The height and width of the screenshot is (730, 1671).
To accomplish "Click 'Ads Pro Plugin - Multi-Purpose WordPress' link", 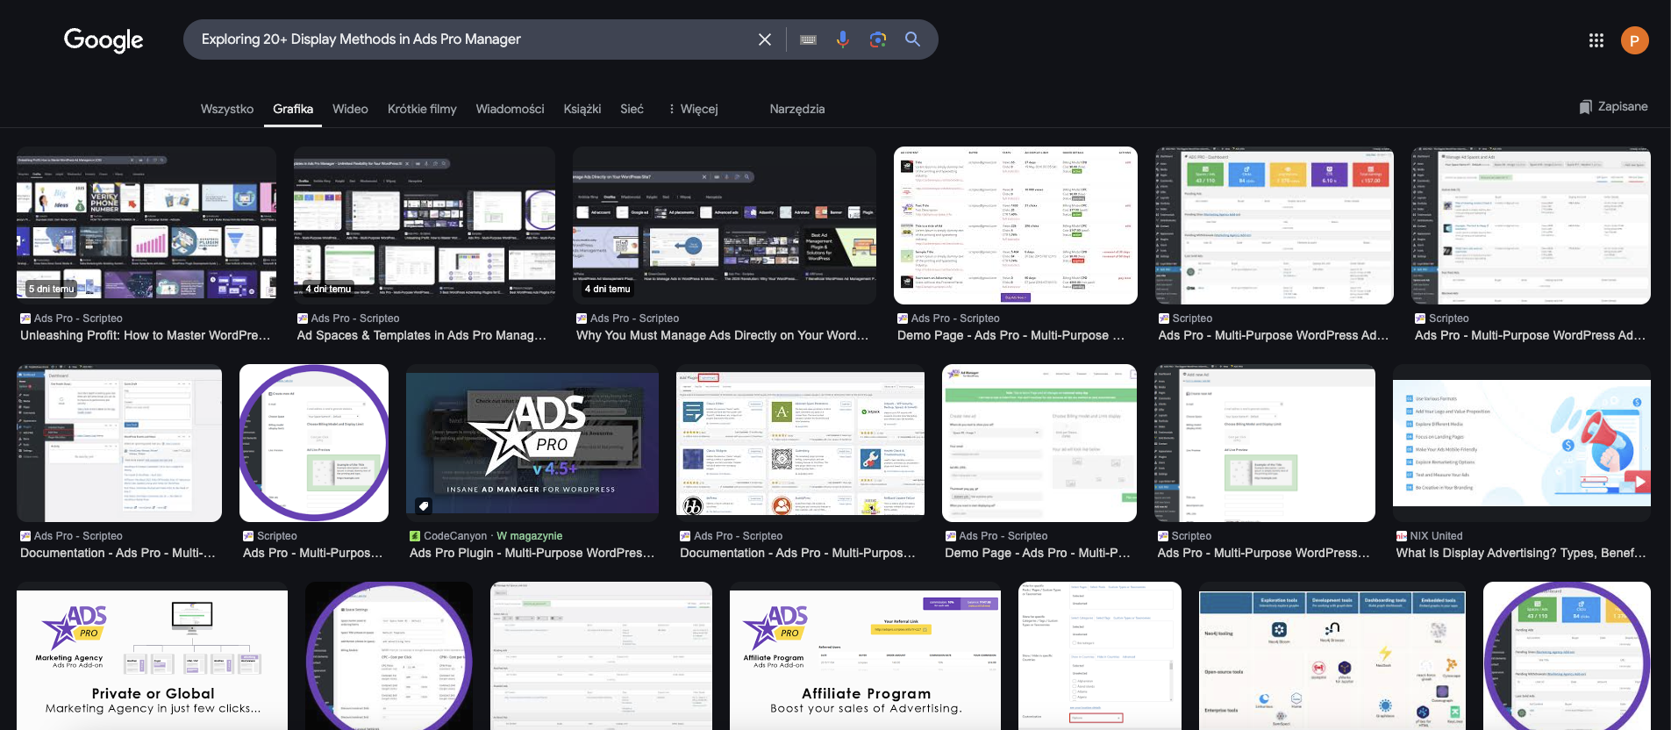I will point(532,553).
